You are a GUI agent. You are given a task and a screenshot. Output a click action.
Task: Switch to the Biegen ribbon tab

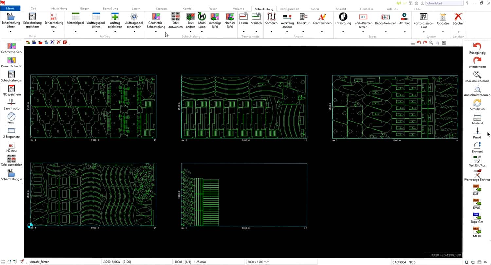point(84,9)
